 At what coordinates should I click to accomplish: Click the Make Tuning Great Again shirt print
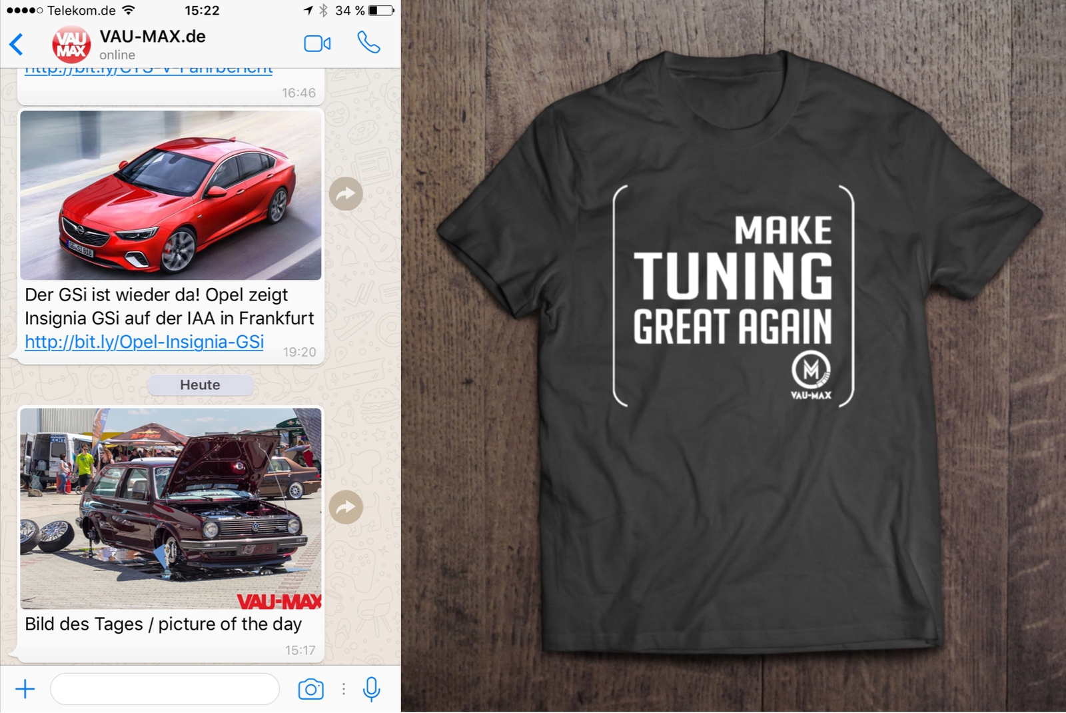click(x=734, y=297)
